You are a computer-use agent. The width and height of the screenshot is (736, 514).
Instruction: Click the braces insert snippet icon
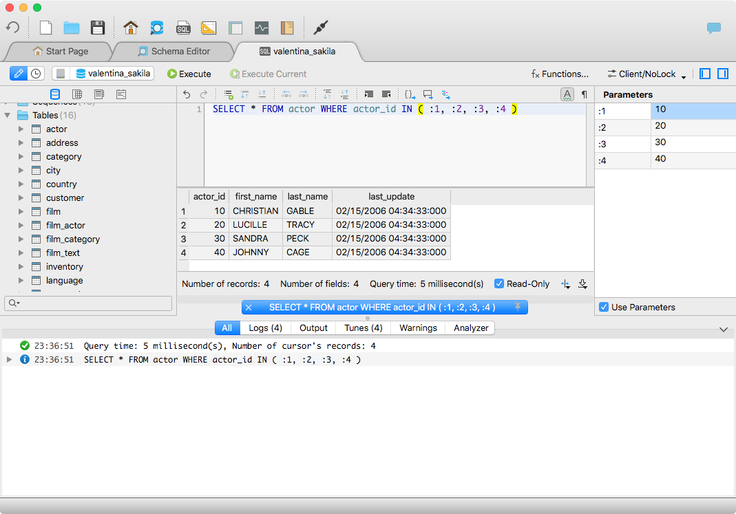(410, 94)
